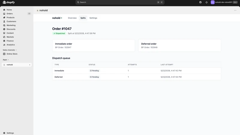The image size is (240, 135).
Task: Expand Apps section
Action: point(6,60)
